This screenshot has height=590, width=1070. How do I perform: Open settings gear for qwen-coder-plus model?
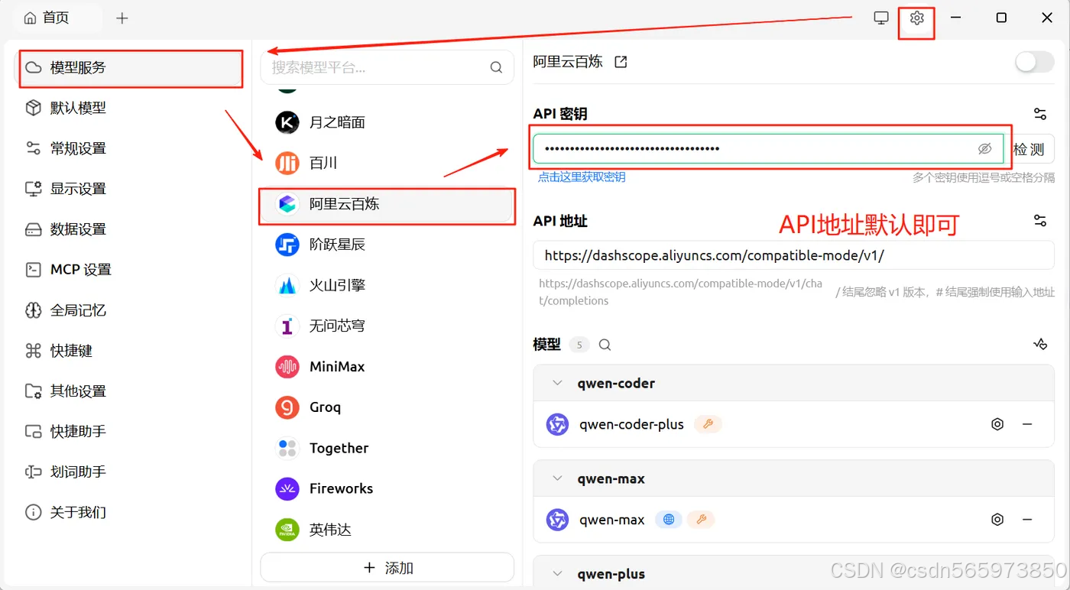[997, 424]
